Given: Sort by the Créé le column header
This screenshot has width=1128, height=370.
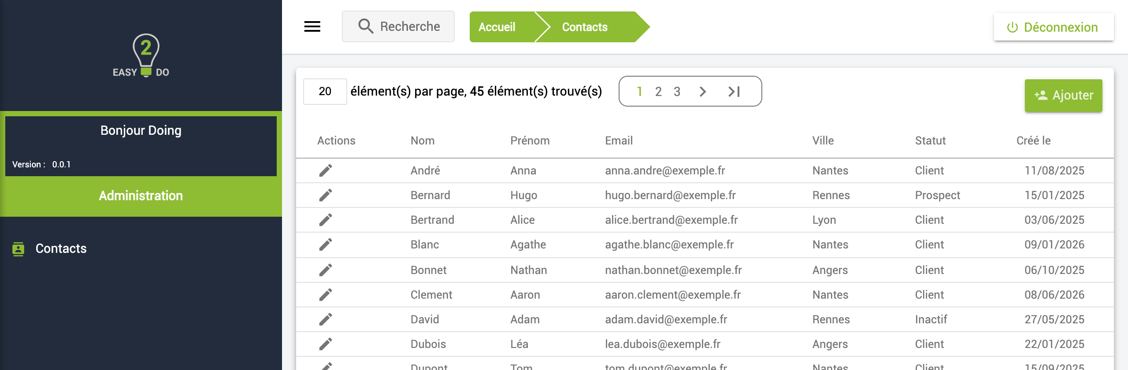Looking at the screenshot, I should pyautogui.click(x=1034, y=141).
